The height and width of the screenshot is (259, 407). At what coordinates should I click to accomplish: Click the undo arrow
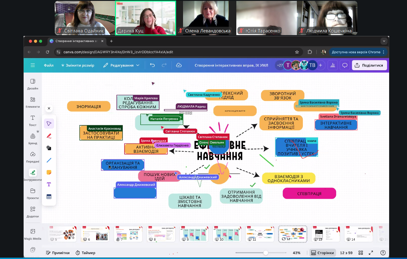click(x=153, y=65)
